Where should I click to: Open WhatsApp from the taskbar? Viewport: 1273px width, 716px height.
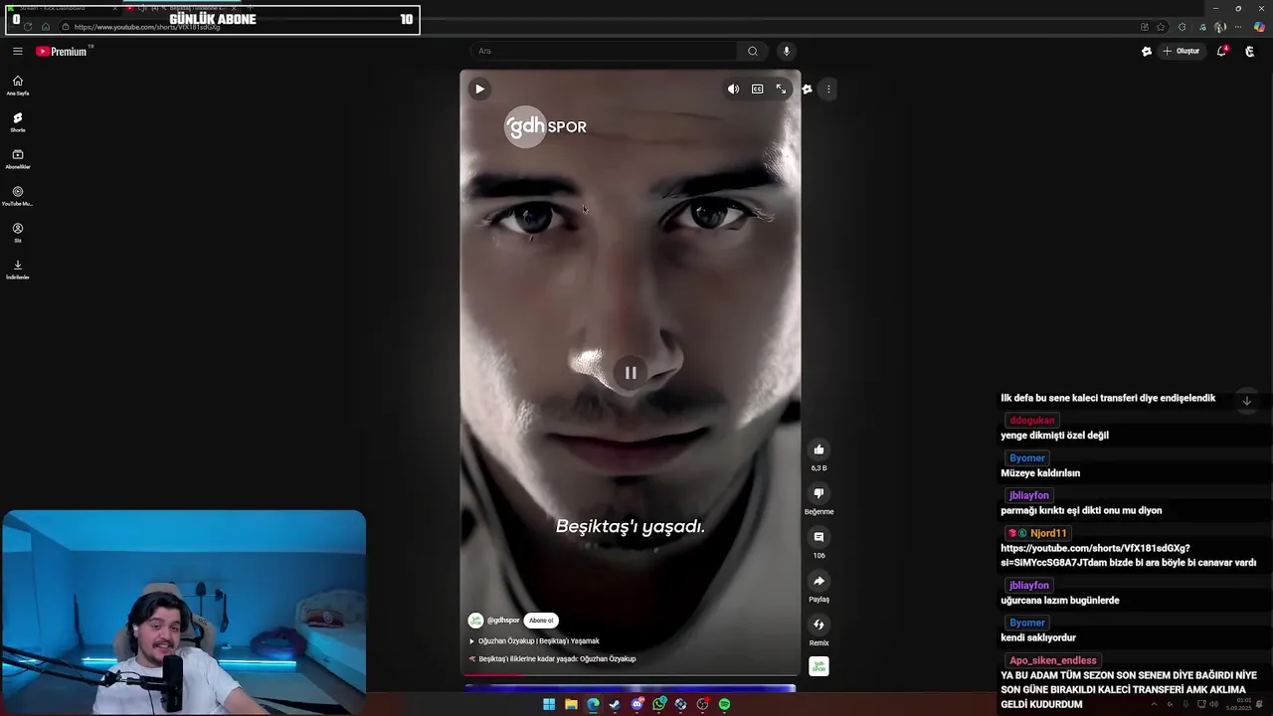[658, 704]
